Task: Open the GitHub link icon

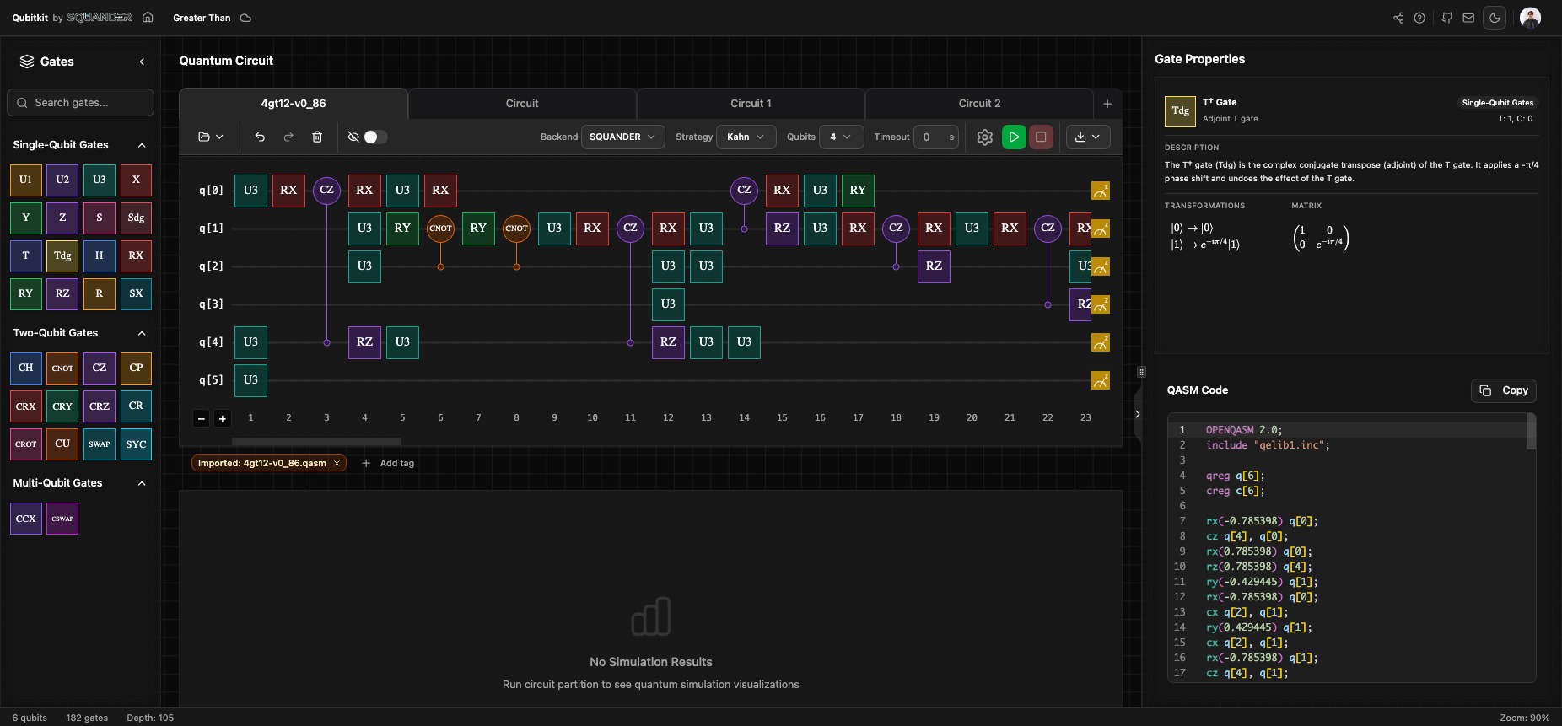Action: (x=1447, y=18)
